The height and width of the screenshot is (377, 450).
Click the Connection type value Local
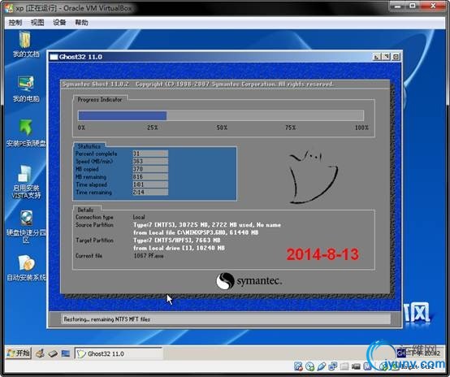139,217
